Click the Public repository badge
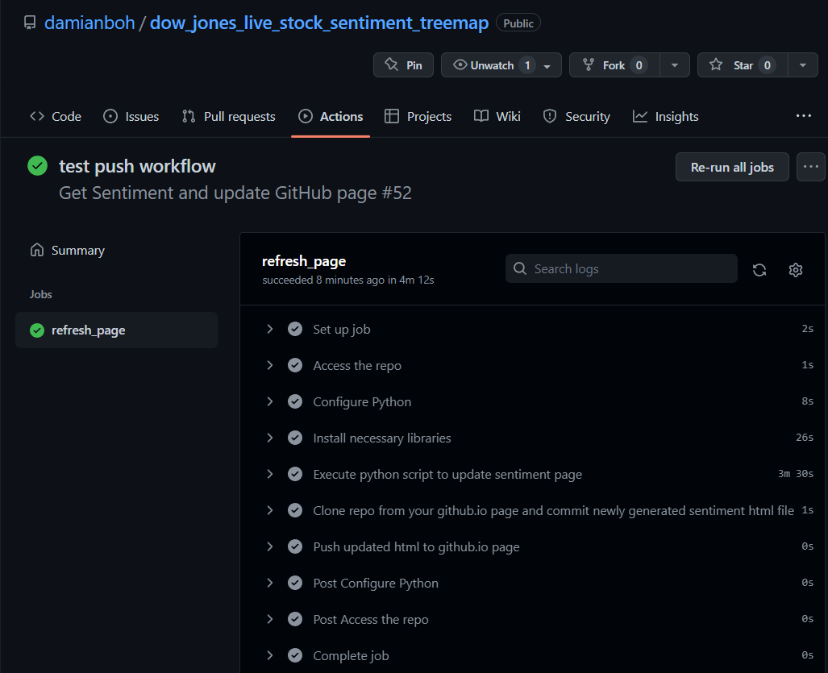Viewport: 828px width, 673px height. pyautogui.click(x=518, y=23)
